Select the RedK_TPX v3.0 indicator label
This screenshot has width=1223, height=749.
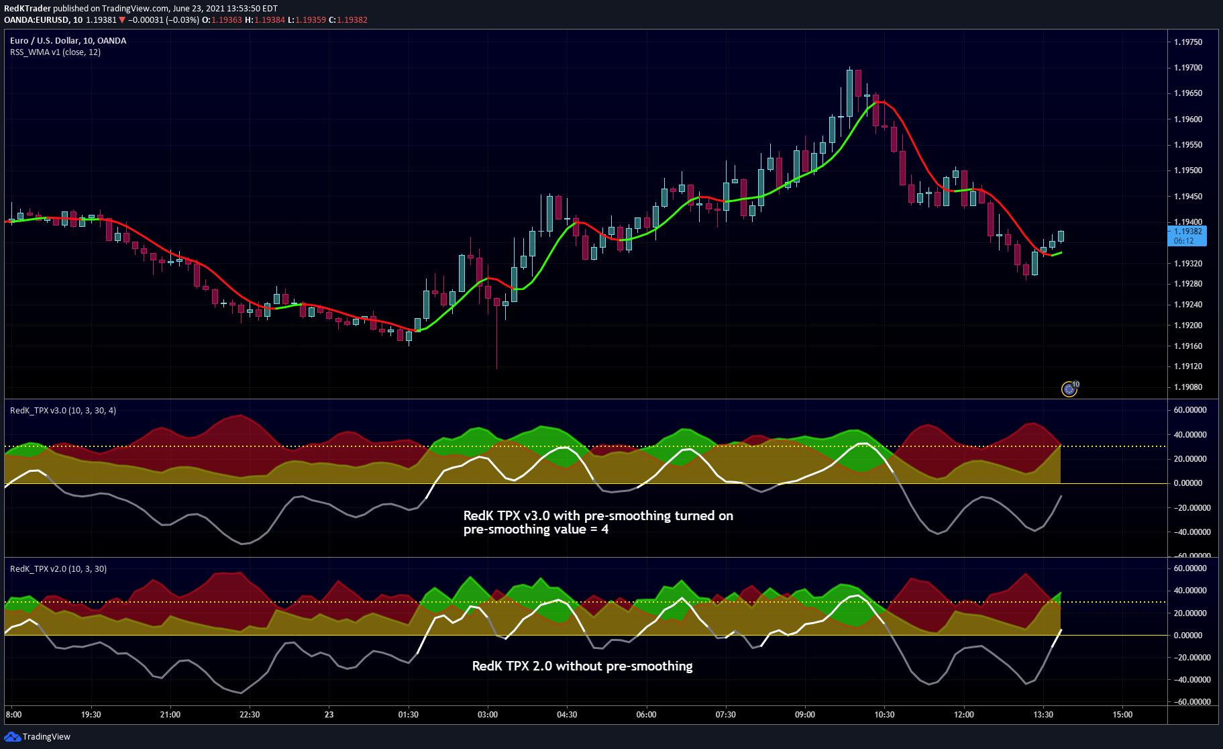point(62,411)
